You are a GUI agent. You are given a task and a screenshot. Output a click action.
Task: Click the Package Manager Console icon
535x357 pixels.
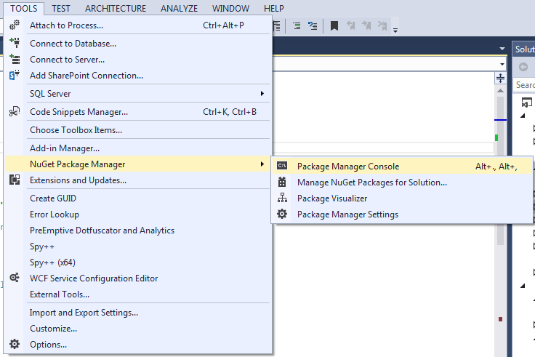[x=282, y=166]
